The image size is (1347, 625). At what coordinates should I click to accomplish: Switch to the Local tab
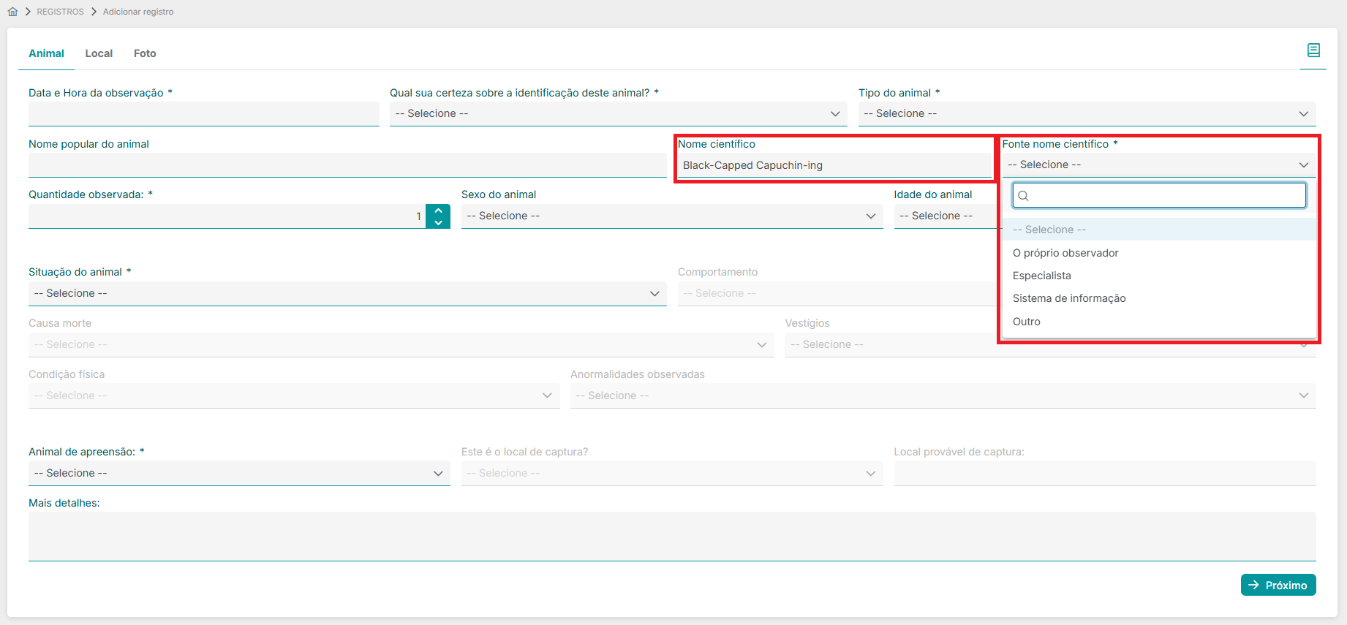coord(99,53)
